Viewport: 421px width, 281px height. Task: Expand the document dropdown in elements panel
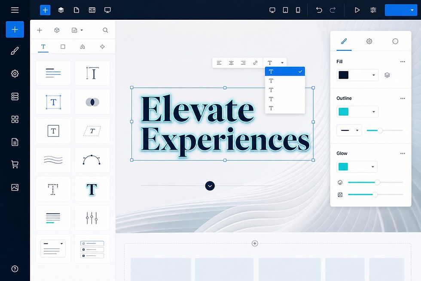coord(77,30)
